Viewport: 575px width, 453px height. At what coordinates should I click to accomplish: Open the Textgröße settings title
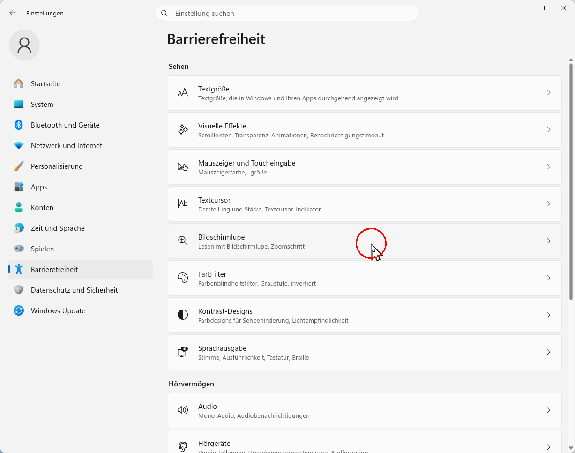pos(214,89)
